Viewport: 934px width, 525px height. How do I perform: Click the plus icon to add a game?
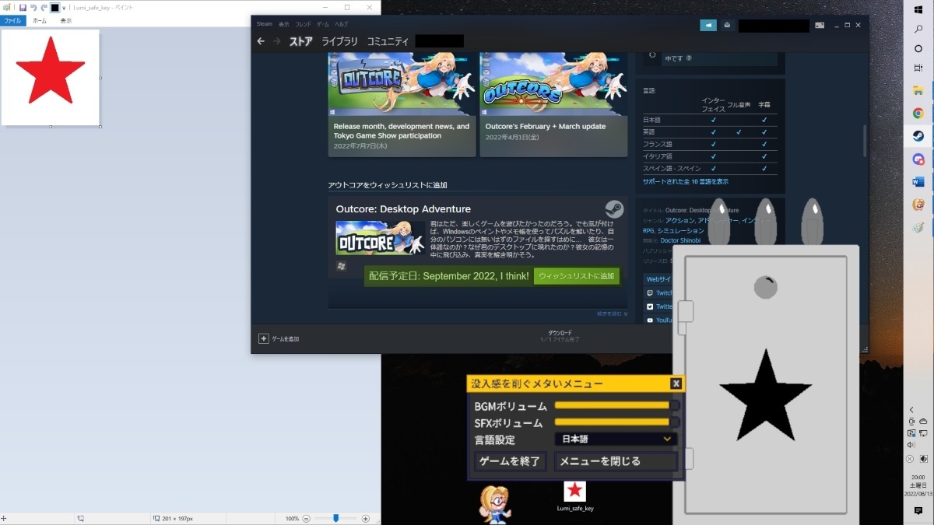pyautogui.click(x=263, y=338)
